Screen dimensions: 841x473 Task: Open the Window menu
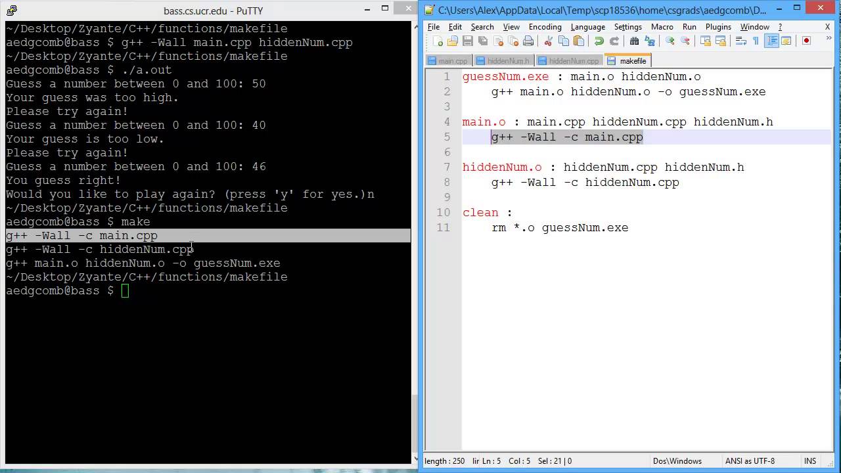point(755,27)
